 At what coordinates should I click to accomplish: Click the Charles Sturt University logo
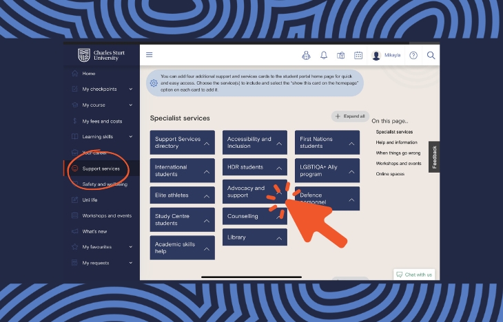pyautogui.click(x=101, y=55)
